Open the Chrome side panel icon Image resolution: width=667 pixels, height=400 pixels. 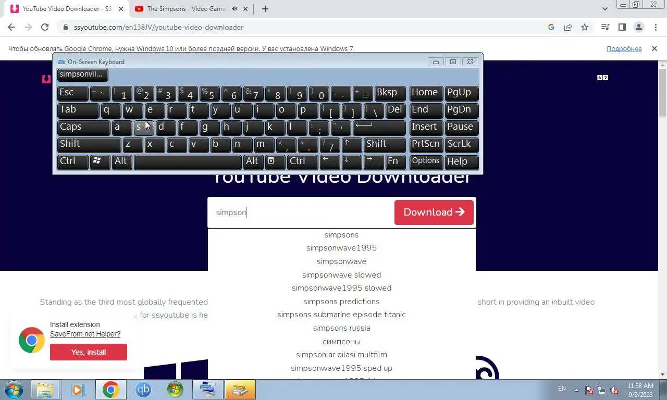point(622,27)
